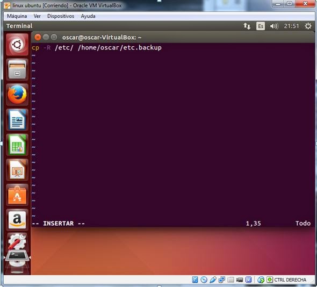Click the Todo scroll position indicator
The width and height of the screenshot is (317, 287).
point(303,223)
